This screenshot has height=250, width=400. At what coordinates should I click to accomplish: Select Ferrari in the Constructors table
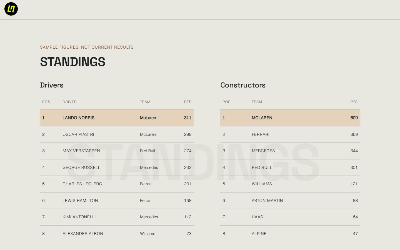pyautogui.click(x=261, y=134)
